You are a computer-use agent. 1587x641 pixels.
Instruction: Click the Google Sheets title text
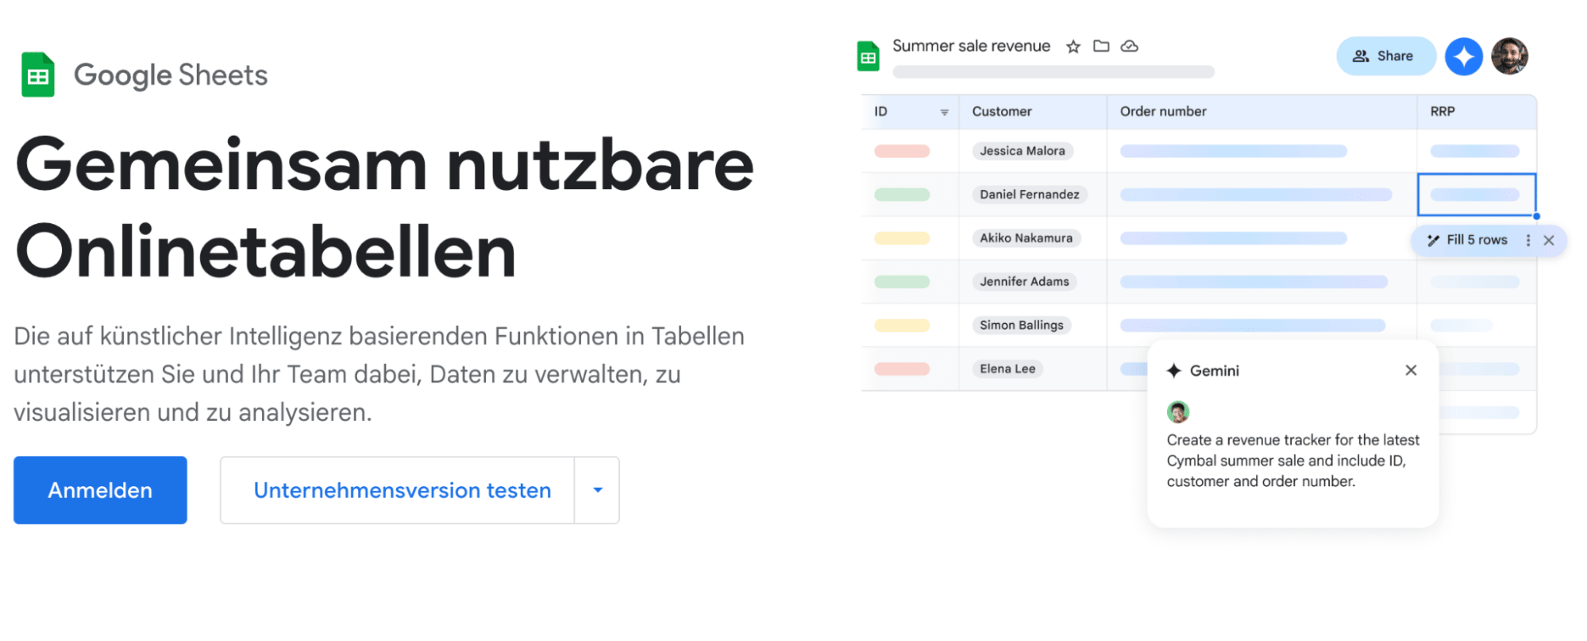[171, 75]
